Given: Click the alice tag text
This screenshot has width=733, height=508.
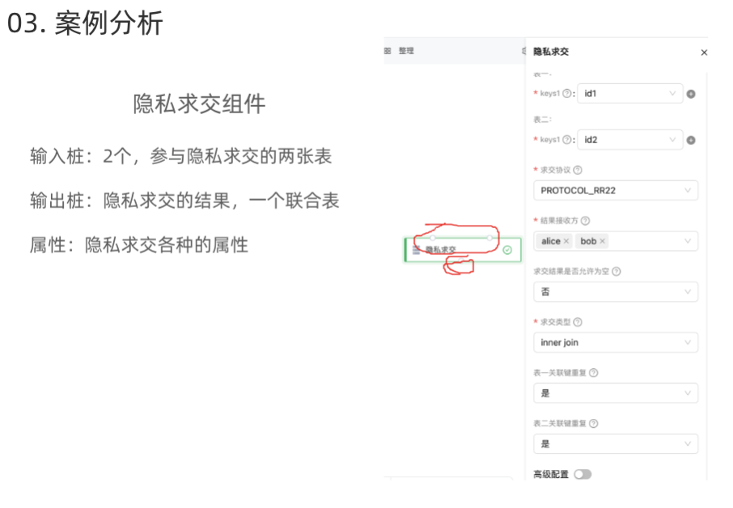Looking at the screenshot, I should [x=551, y=241].
